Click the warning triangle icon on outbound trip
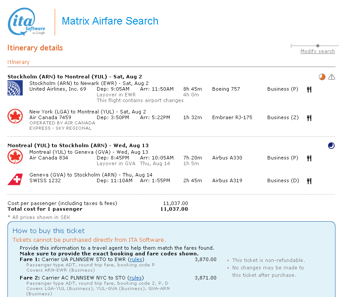The height and width of the screenshot is (297, 339). (332, 77)
